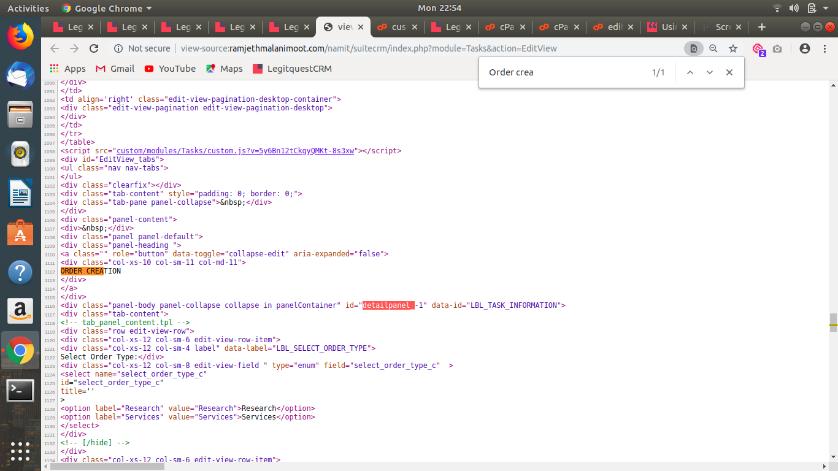
Task: Open LibreOffice Writer from the dock
Action: [x=20, y=193]
